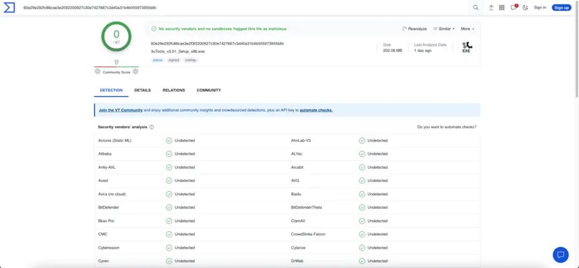Click check icon in the ALYac row
Image resolution: width=579 pixels, height=268 pixels.
362,154
